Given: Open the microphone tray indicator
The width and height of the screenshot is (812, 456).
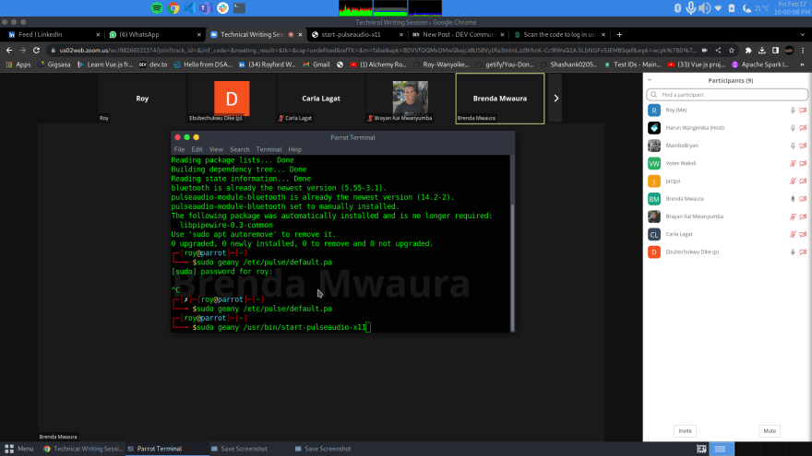Looking at the screenshot, I should coord(690,7).
